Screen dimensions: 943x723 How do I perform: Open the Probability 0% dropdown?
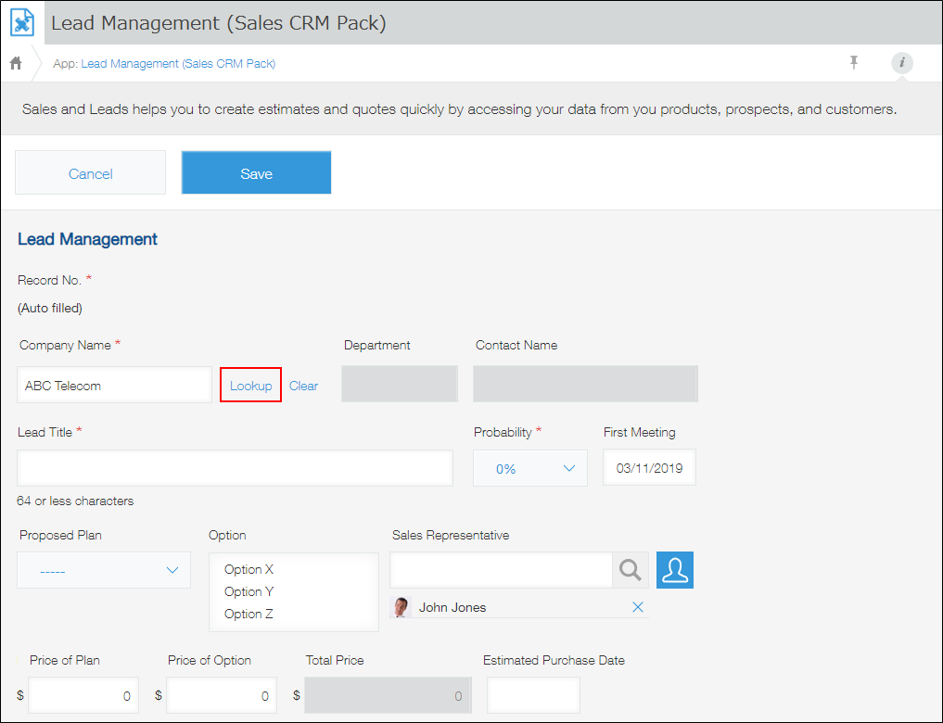tap(529, 468)
